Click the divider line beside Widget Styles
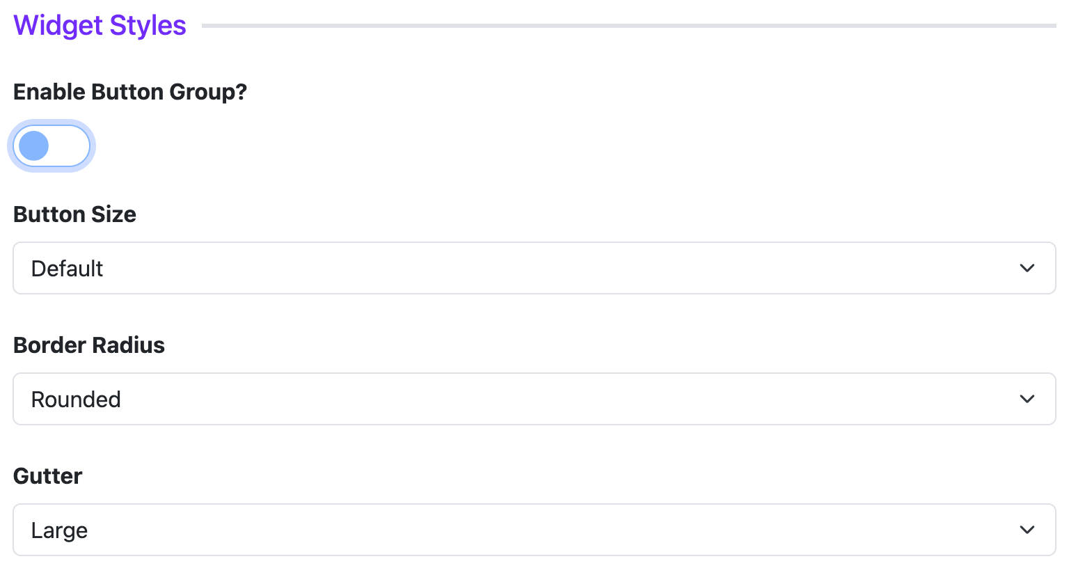 click(x=629, y=26)
